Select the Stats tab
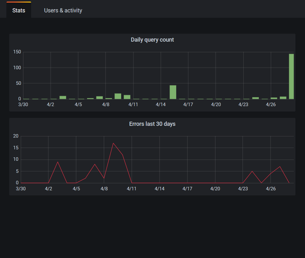This screenshot has width=305, height=258. pyautogui.click(x=18, y=10)
